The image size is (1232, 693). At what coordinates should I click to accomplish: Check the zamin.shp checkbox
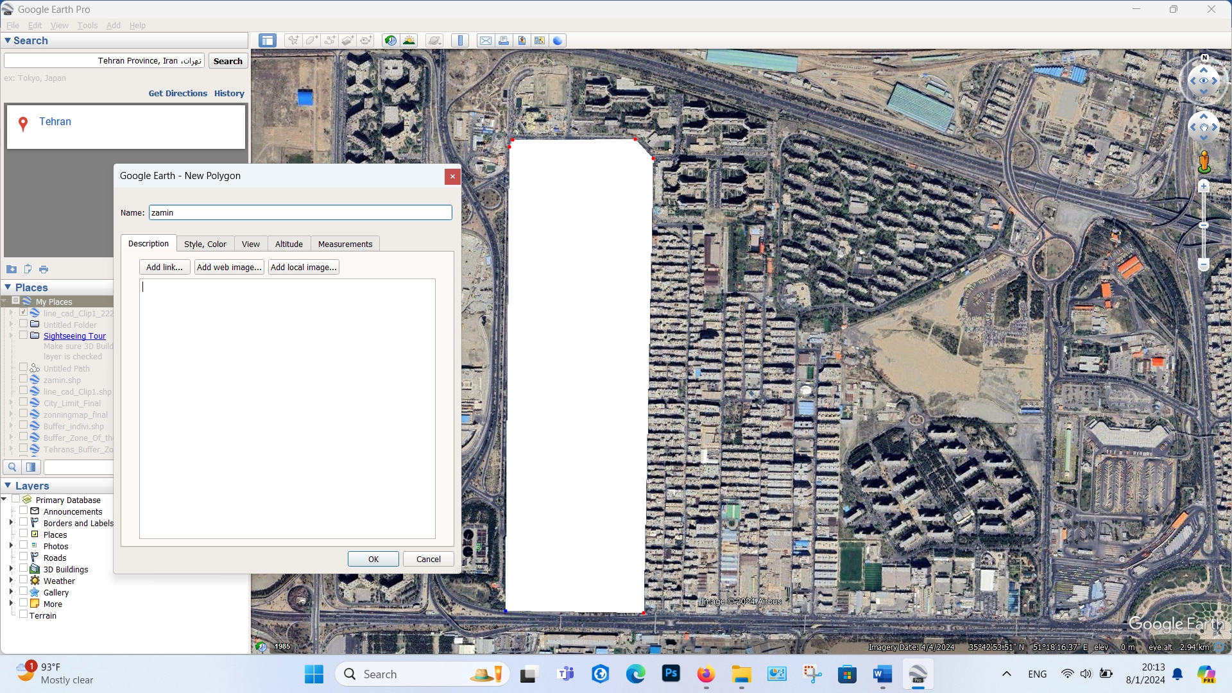(23, 379)
